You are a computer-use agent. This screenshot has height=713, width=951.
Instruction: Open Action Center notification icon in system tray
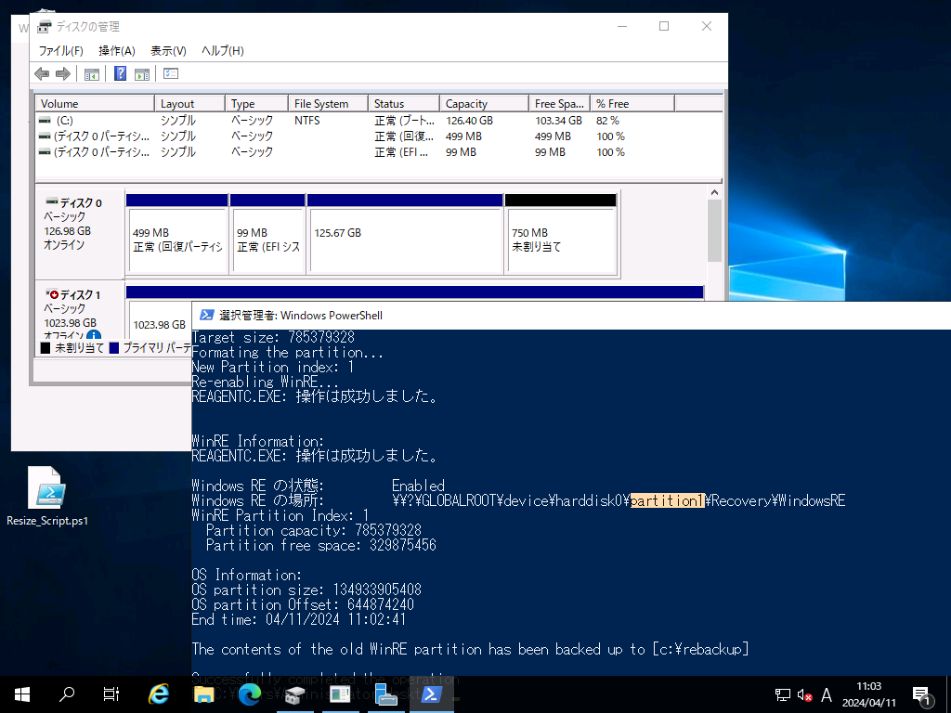[922, 694]
